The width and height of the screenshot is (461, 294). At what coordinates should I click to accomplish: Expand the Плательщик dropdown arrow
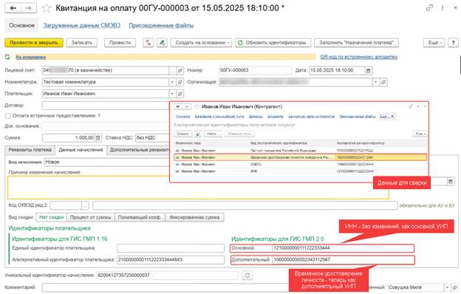172,94
